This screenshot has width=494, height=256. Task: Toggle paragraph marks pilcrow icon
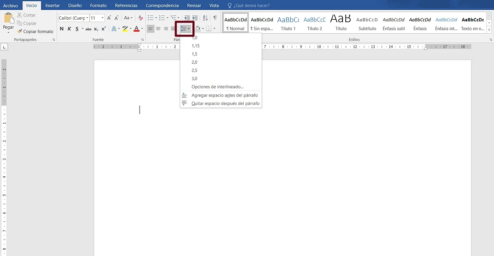coord(215,18)
